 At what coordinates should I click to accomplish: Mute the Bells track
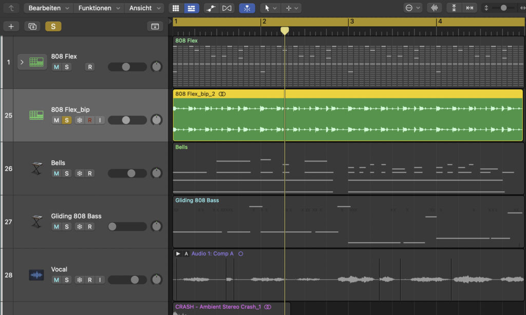click(57, 173)
